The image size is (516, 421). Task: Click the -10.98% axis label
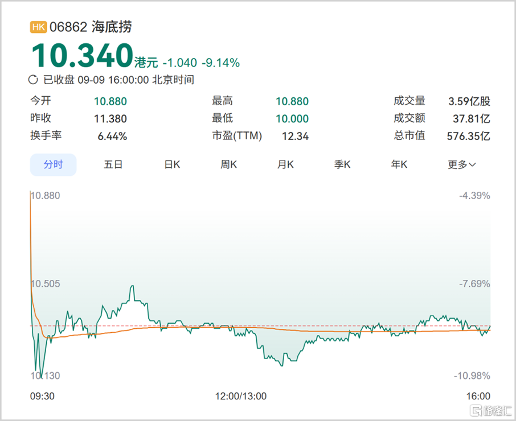(x=472, y=376)
